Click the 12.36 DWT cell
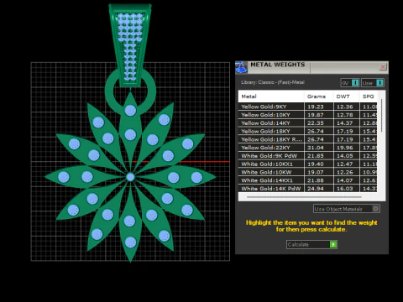Viewport: 403px width, 302px height. click(347, 107)
